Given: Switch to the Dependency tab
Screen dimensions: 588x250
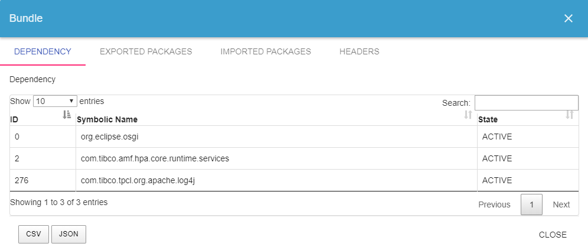Looking at the screenshot, I should [x=43, y=51].
